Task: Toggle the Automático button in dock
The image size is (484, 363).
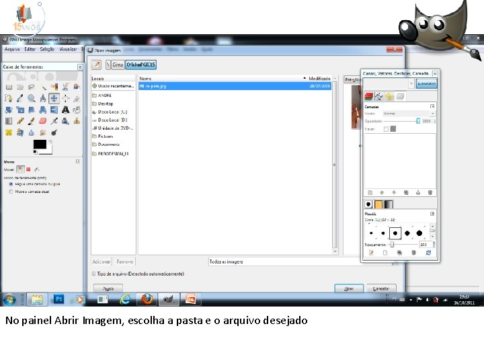Action: point(427,83)
